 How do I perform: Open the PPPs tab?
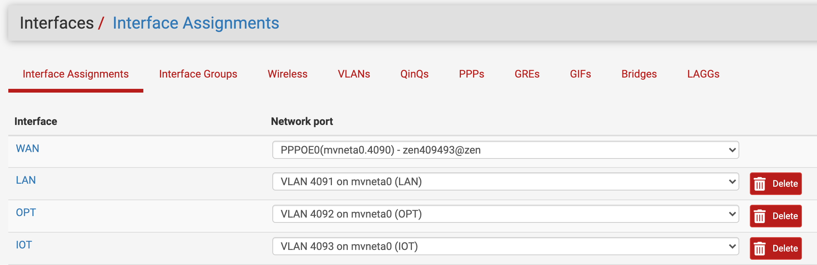[x=471, y=74]
